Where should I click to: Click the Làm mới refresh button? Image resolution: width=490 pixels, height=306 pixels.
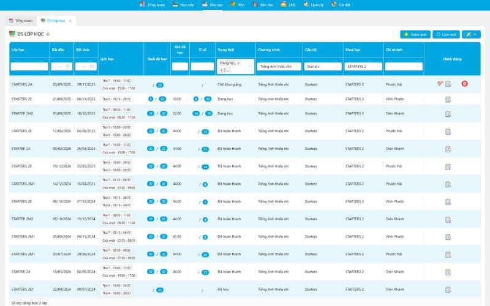coord(446,34)
